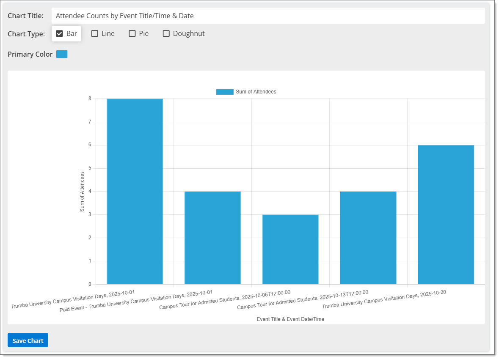Click the Doughnut chart type label
499x359 pixels.
(x=189, y=33)
